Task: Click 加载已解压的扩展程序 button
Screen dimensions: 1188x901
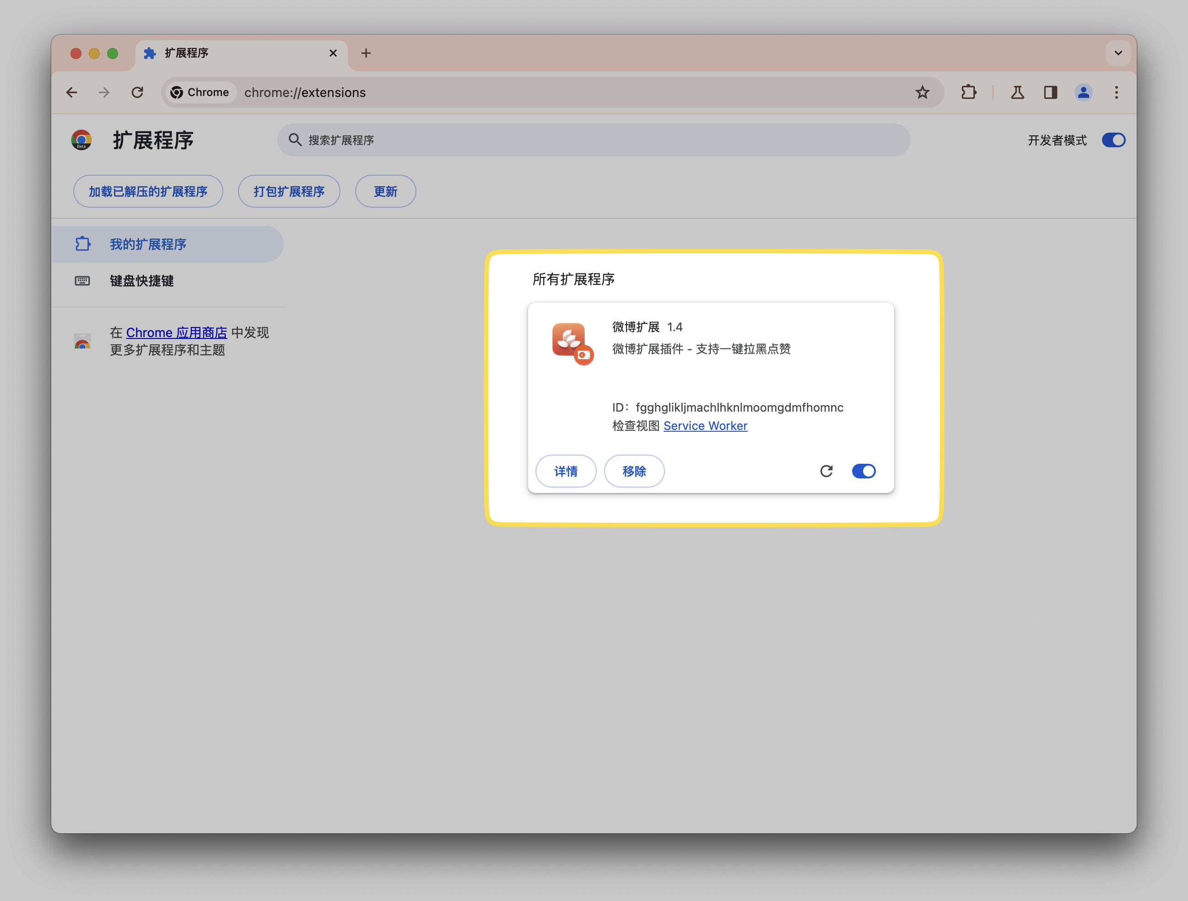Action: [x=148, y=192]
